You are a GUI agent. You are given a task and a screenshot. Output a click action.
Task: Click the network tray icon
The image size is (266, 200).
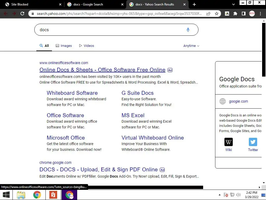click(x=232, y=195)
